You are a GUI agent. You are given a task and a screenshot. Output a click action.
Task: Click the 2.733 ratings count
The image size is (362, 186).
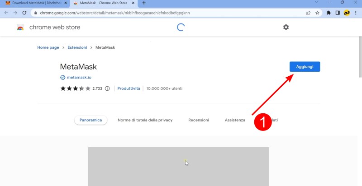coord(97,88)
